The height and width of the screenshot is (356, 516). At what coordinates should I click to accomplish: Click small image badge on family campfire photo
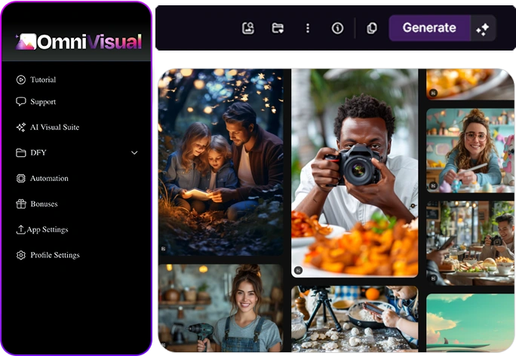pos(163,249)
